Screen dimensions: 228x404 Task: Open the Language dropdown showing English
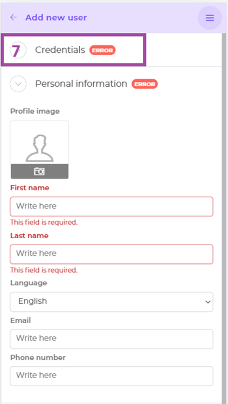pyautogui.click(x=112, y=302)
